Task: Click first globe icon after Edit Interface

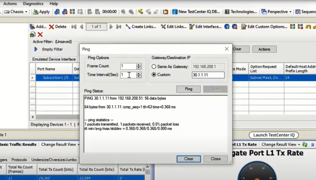Action: 227,27
